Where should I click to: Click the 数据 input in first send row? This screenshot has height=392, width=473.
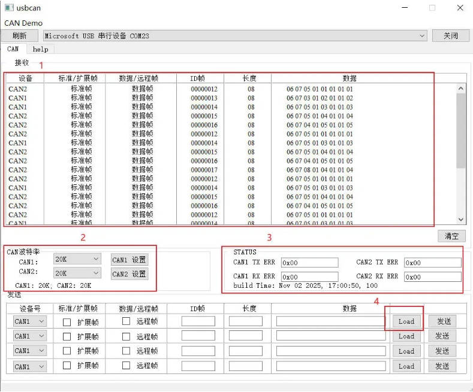click(331, 321)
